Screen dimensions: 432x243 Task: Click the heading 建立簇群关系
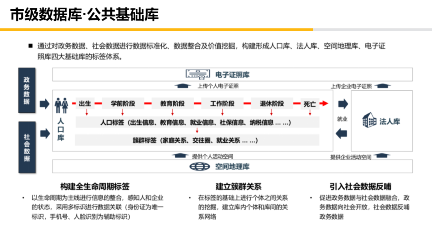tap(238, 187)
